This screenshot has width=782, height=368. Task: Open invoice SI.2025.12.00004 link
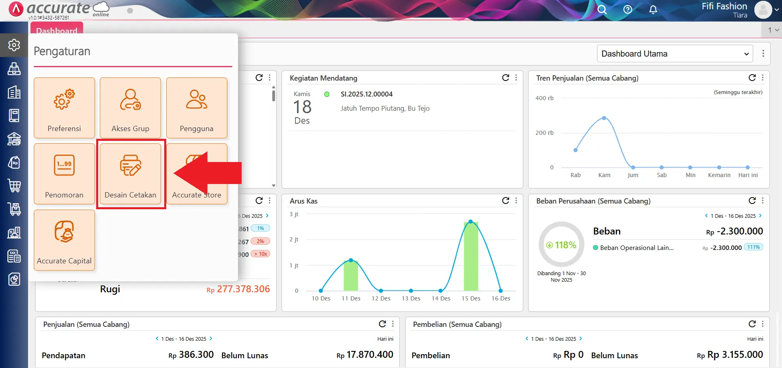pyautogui.click(x=366, y=94)
